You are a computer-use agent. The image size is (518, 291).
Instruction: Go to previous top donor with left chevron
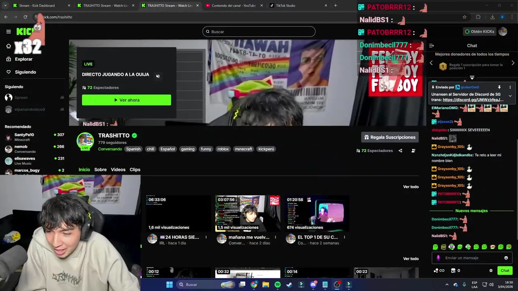[431, 63]
